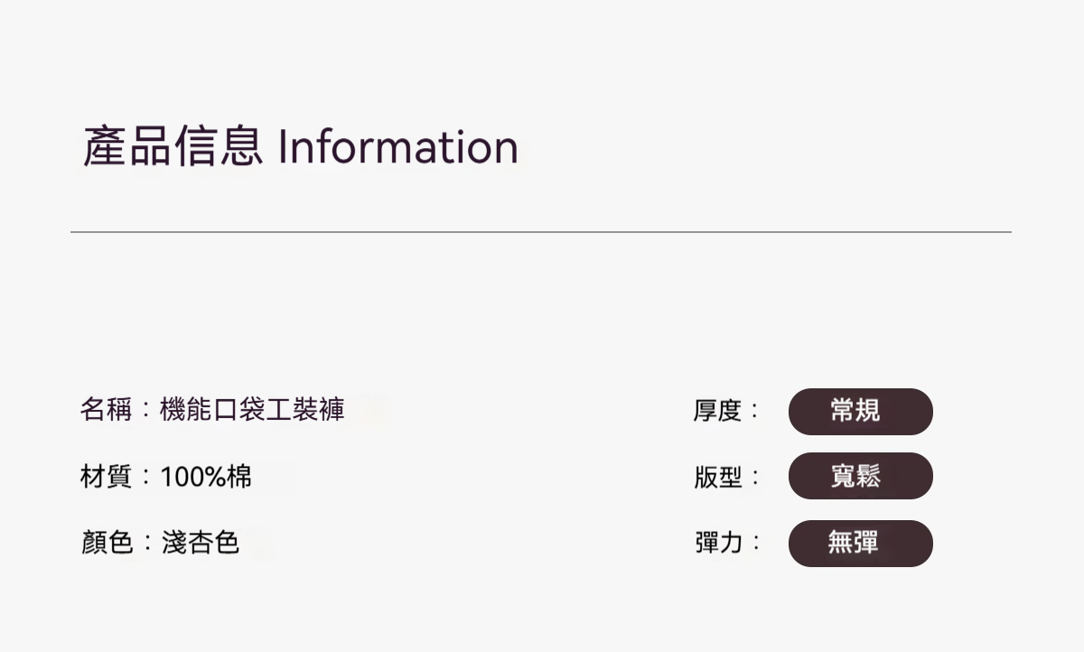Click the horizontal divider line below the heading
This screenshot has height=652, width=1084.
click(x=540, y=232)
